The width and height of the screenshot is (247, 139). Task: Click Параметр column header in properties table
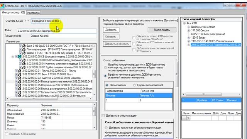[x=23, y=105]
